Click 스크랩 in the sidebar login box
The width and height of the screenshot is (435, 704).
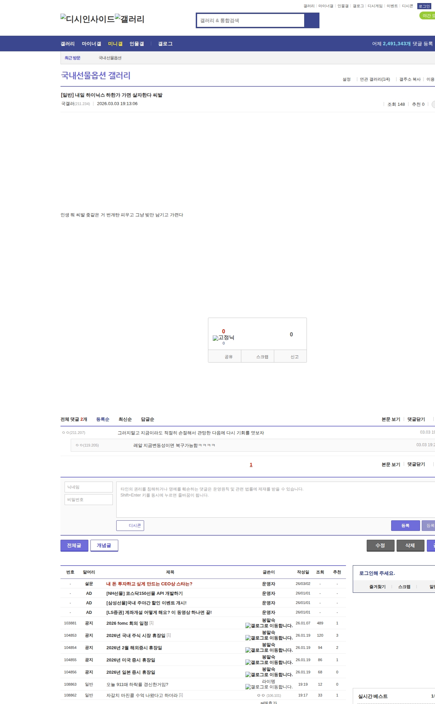tap(404, 587)
